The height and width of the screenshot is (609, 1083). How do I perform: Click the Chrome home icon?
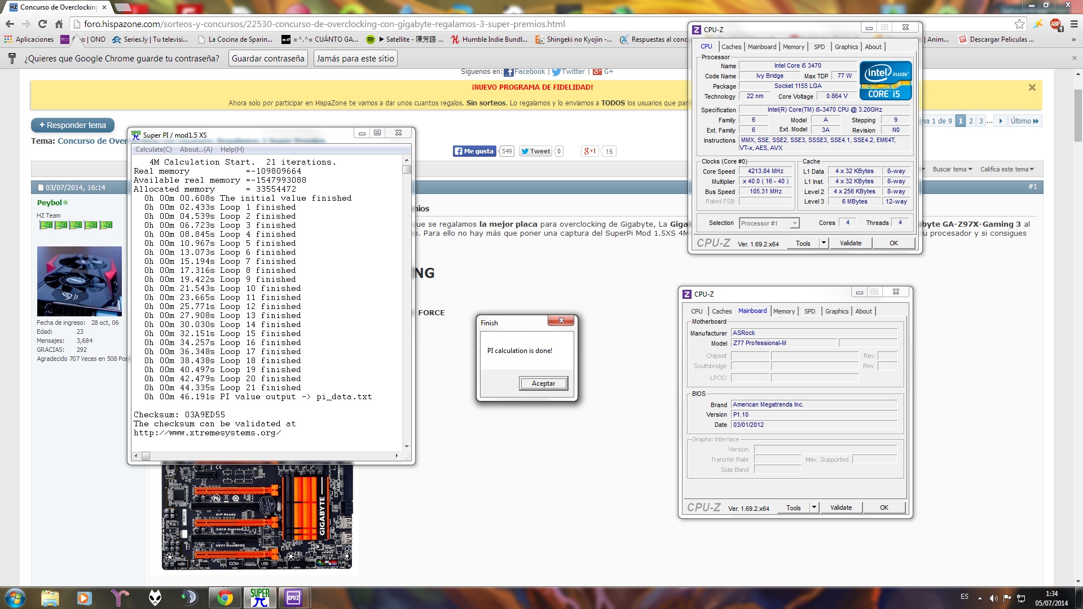tap(59, 24)
